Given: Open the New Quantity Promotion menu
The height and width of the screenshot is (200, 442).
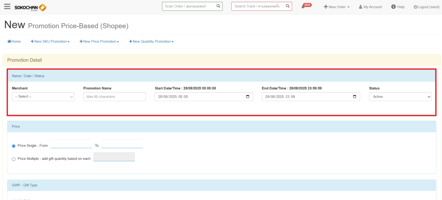Looking at the screenshot, I should pyautogui.click(x=151, y=41).
